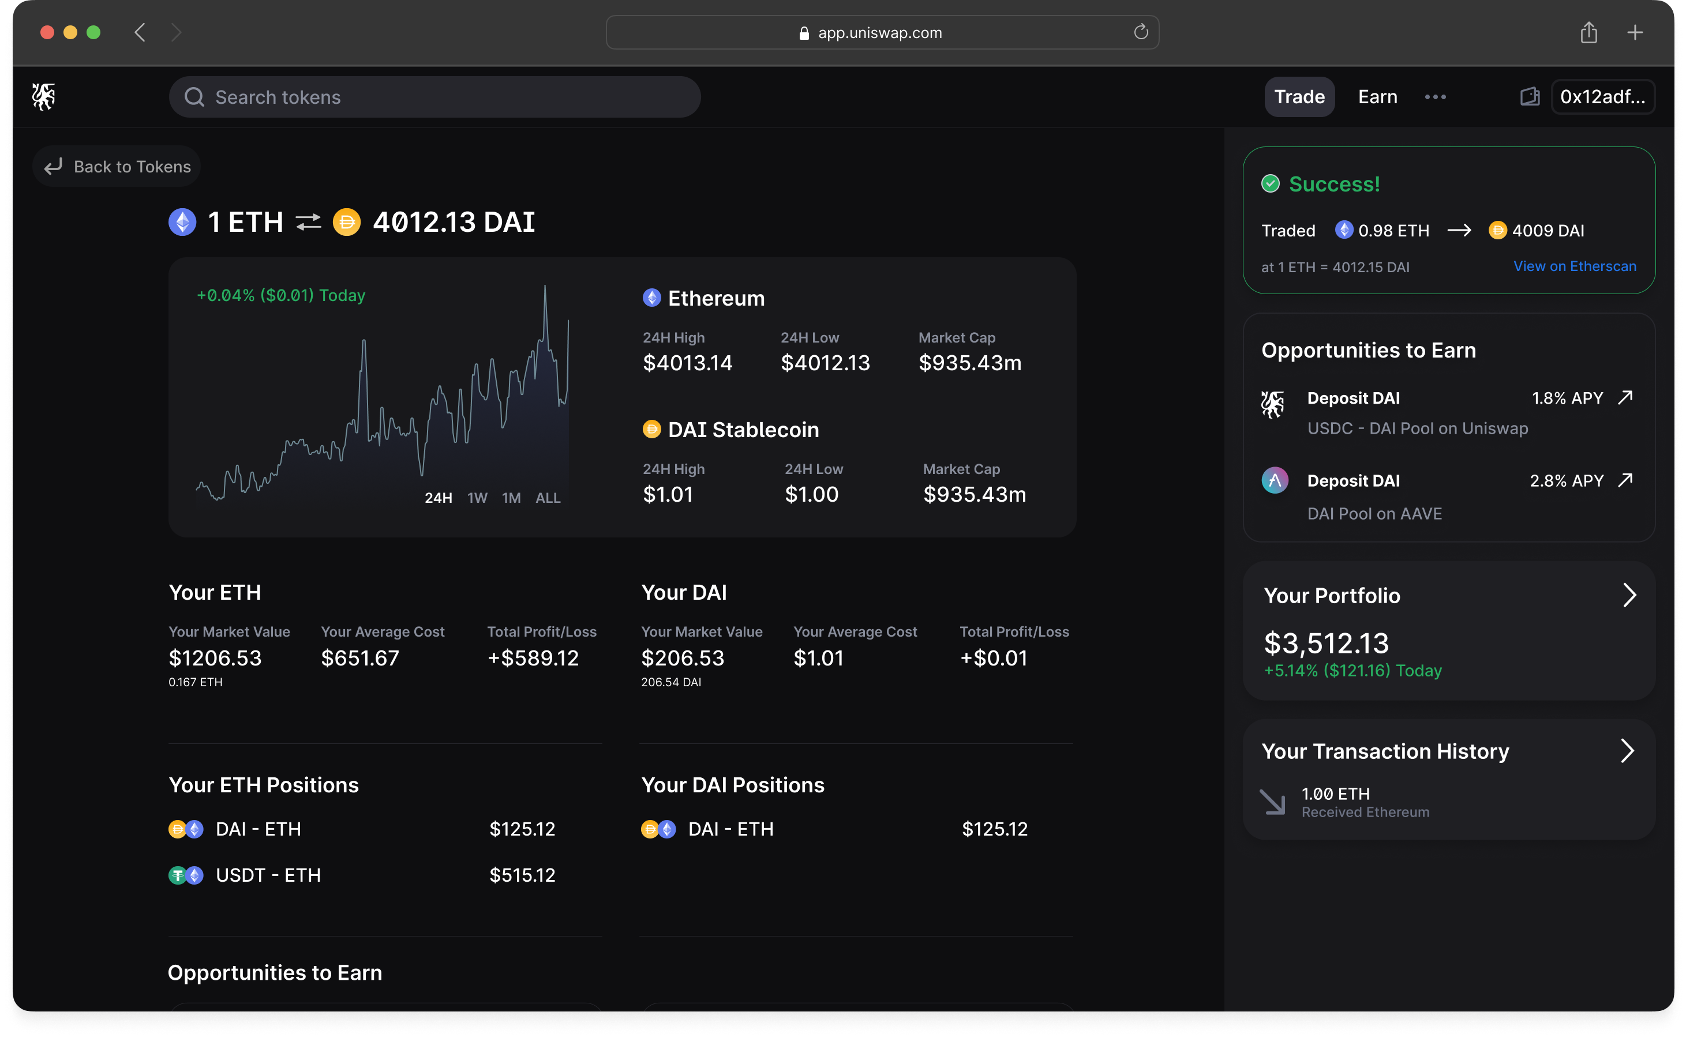The height and width of the screenshot is (1038, 1686).
Task: Open USDC - DAI Pool on Uniswap
Action: tap(1418, 429)
